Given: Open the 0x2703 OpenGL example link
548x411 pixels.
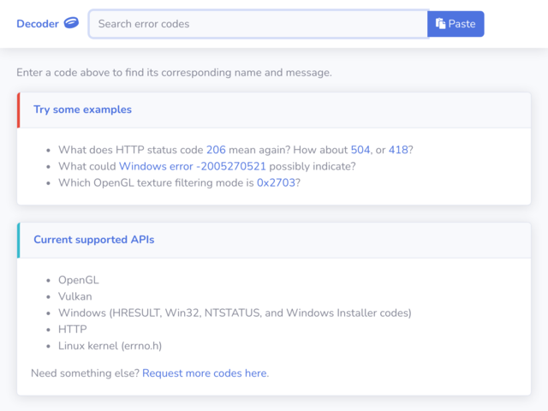Looking at the screenshot, I should [x=277, y=182].
